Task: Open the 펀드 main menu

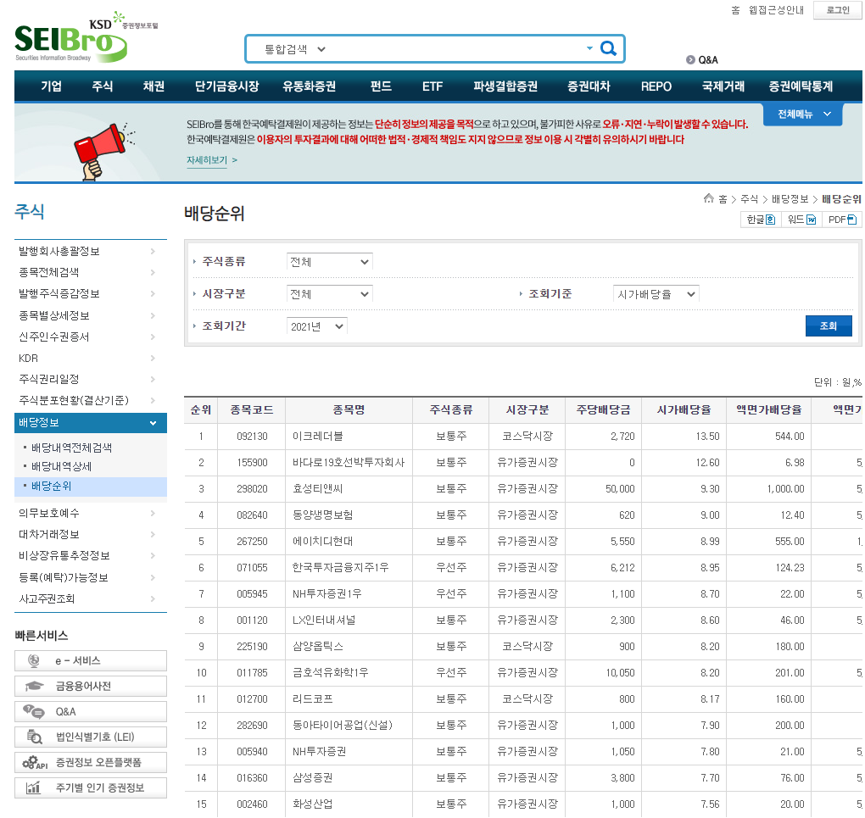Action: click(382, 86)
